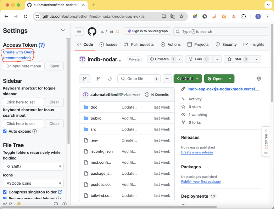Open the Projects tab
This screenshot has width=274, height=209.
[x=198, y=45]
